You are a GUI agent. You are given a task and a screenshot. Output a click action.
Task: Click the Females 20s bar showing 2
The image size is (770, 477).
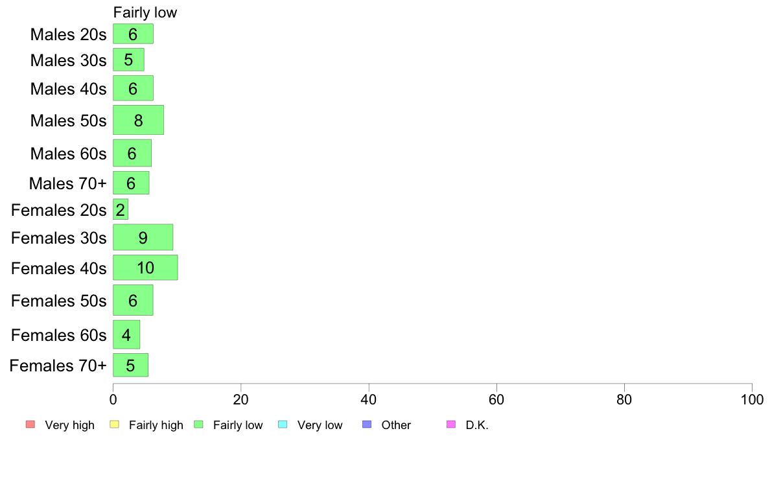[x=121, y=209]
